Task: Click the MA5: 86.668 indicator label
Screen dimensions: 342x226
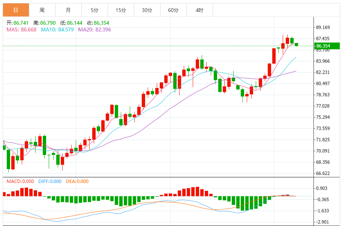Action: [x=21, y=30]
